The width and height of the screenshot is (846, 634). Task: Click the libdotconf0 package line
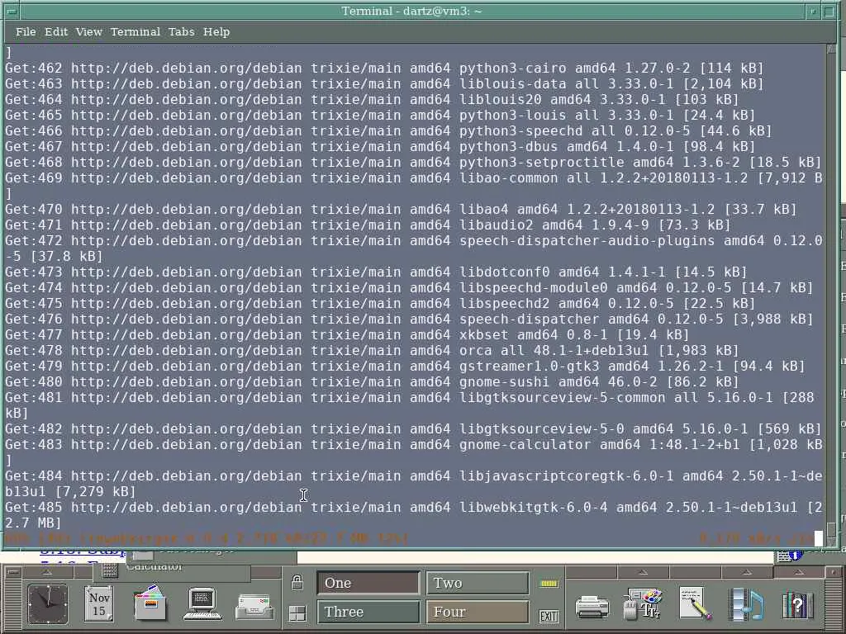[376, 272]
